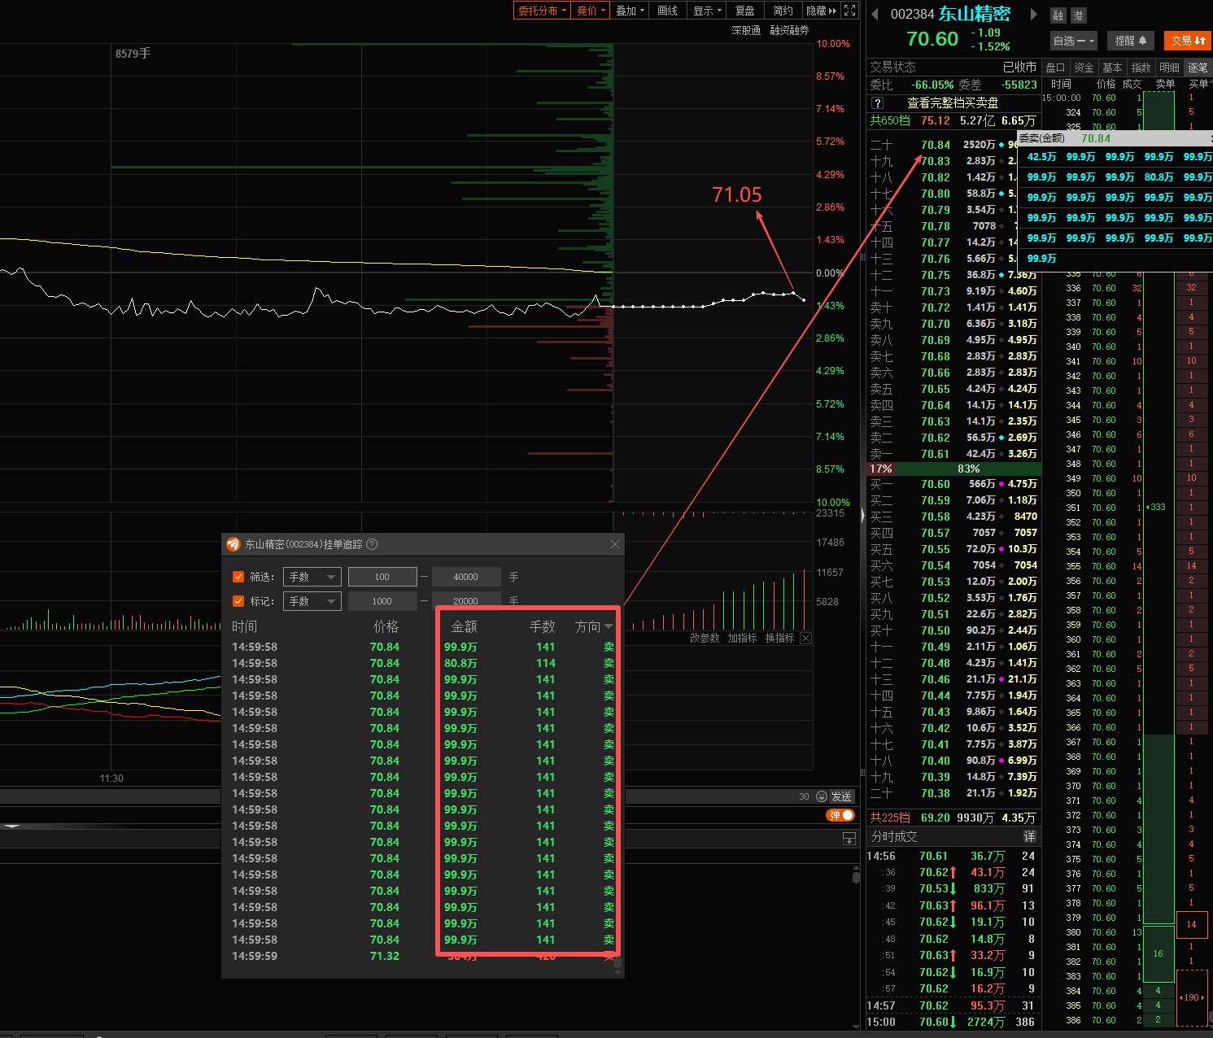Image resolution: width=1213 pixels, height=1038 pixels.
Task: Click the 时间 column header in dialog
Action: click(244, 626)
